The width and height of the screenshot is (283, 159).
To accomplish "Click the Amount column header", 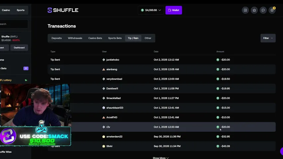I will click(x=220, y=52).
